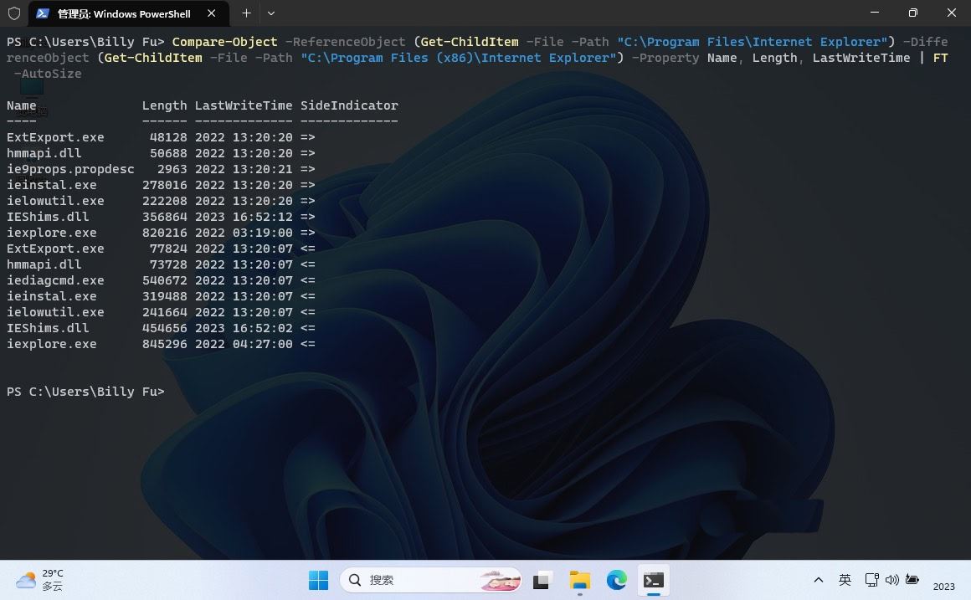Expand hidden system tray icons

[x=819, y=580]
